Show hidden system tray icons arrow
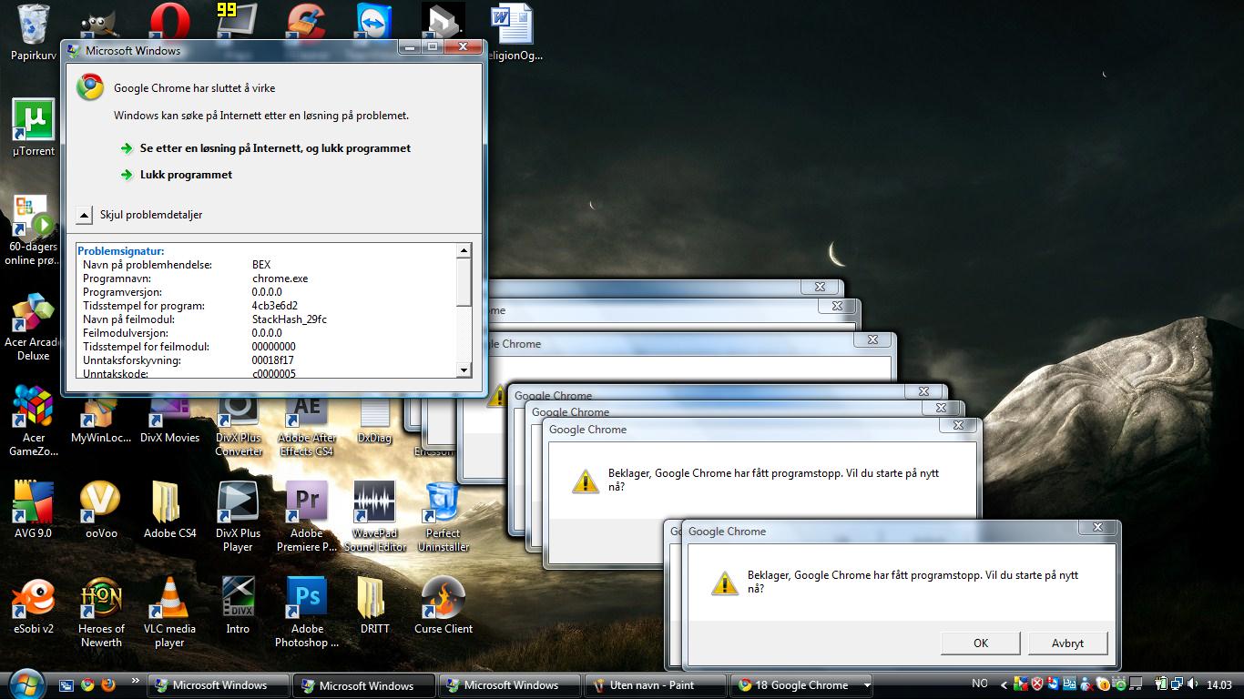The width and height of the screenshot is (1244, 699). click(x=1004, y=684)
